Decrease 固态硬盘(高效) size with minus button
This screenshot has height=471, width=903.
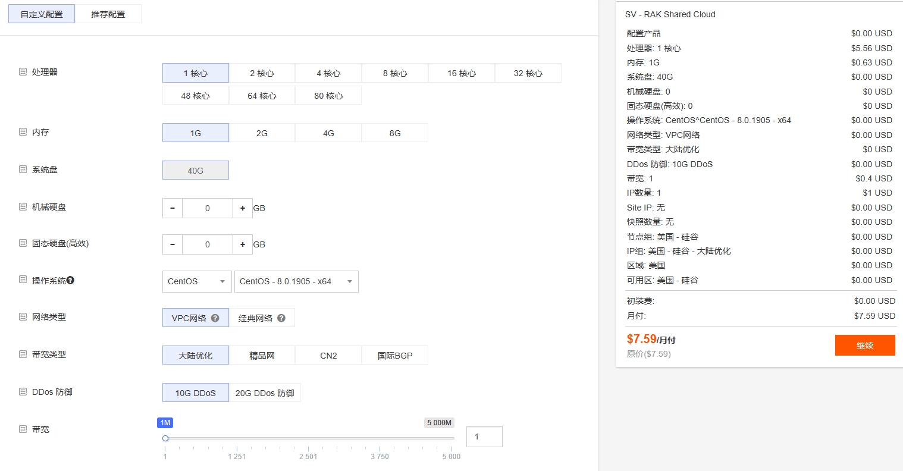pyautogui.click(x=173, y=244)
